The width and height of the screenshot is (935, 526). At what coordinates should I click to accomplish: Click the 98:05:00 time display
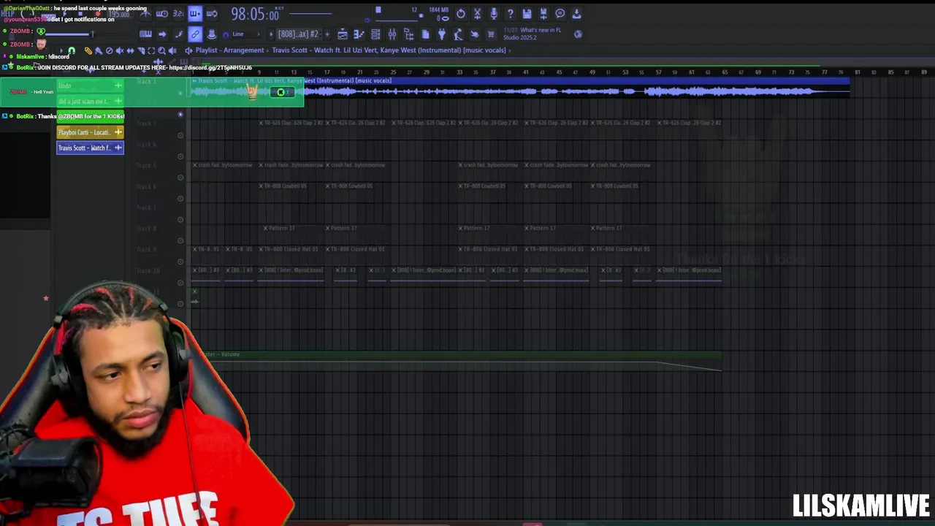(x=255, y=15)
